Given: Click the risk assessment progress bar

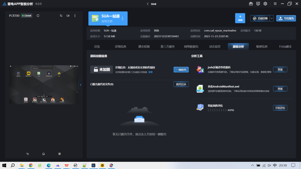Looking at the screenshot, I should (x=217, y=110).
